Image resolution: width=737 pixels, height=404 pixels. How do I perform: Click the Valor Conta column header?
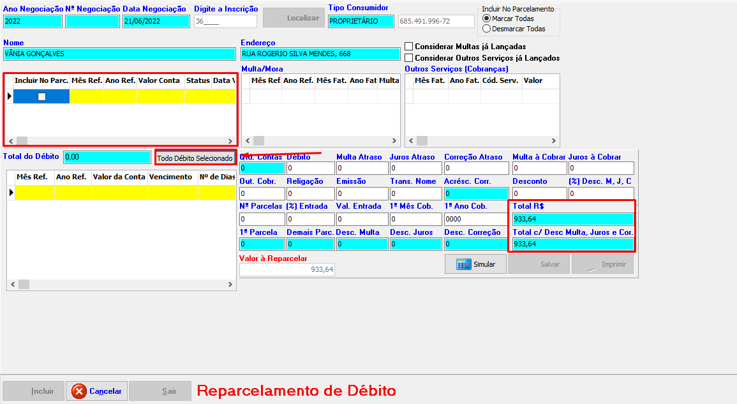160,81
